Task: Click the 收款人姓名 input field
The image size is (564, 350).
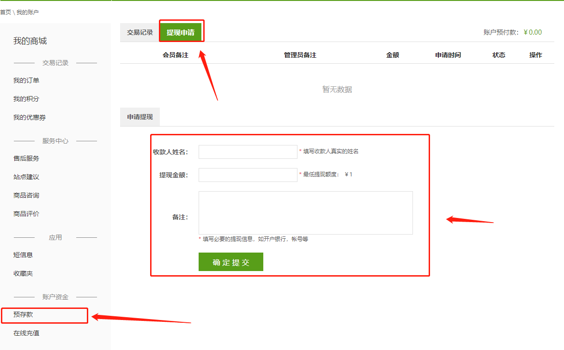Action: pos(248,152)
